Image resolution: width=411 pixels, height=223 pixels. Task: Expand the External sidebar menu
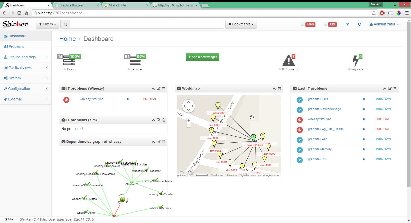[26, 99]
